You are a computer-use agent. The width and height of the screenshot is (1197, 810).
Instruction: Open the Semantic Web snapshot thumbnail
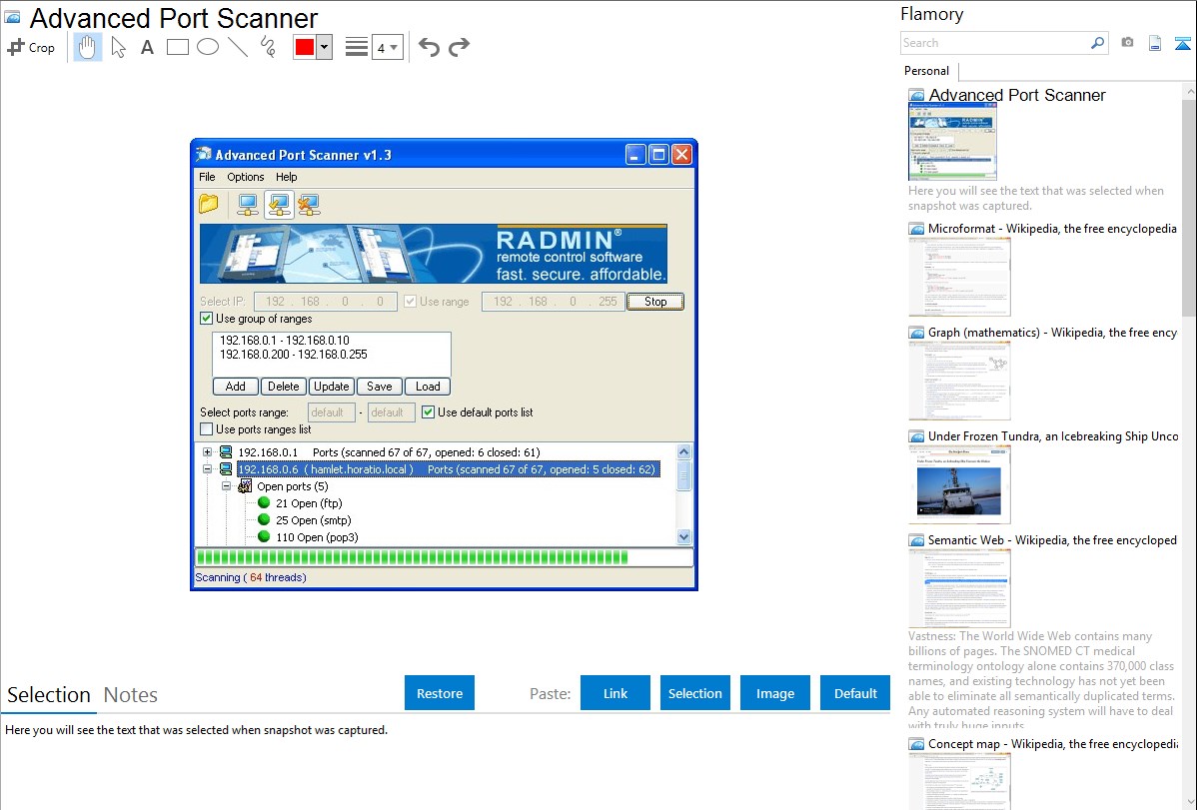[959, 588]
